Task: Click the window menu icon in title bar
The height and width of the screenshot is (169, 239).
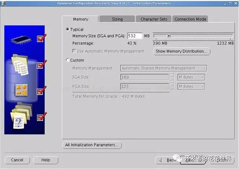Action: point(3,4)
